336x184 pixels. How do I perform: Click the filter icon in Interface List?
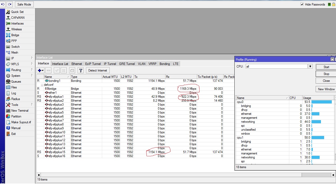81,70
